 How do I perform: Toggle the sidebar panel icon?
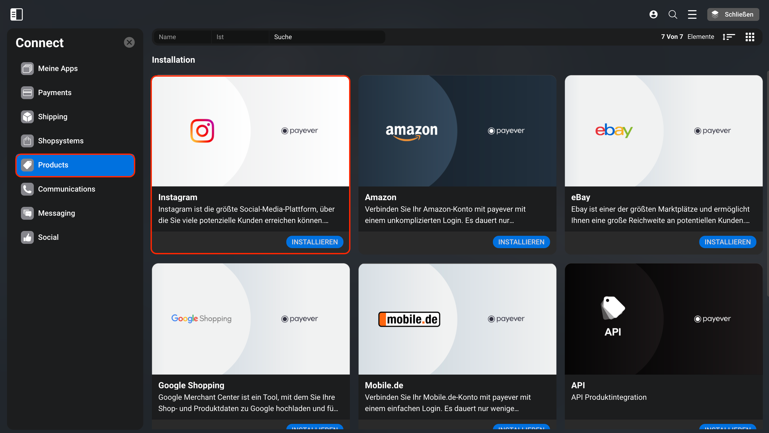[16, 14]
